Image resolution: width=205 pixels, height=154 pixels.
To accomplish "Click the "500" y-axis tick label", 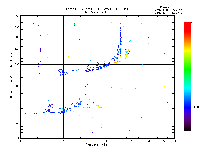I will click(17, 37).
